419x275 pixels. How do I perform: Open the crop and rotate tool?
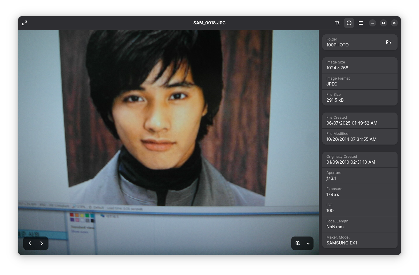point(337,23)
